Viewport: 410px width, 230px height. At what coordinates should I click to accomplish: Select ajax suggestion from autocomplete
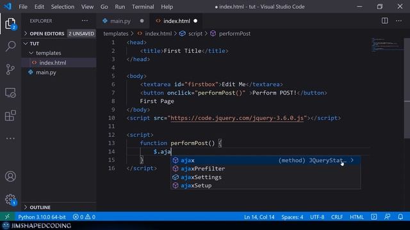pos(265,160)
